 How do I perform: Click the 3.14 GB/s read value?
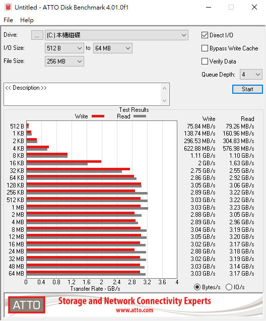[x=242, y=267]
